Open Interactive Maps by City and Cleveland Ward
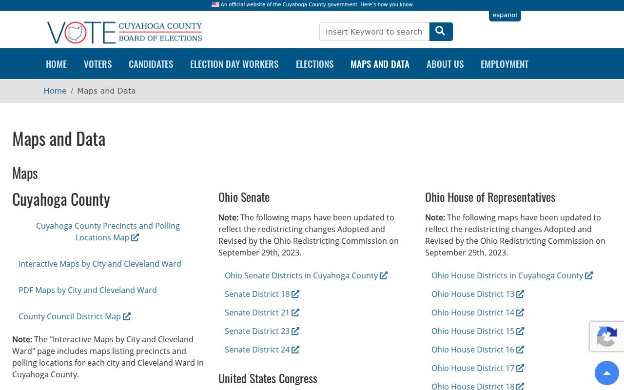The width and height of the screenshot is (624, 390). click(x=100, y=264)
